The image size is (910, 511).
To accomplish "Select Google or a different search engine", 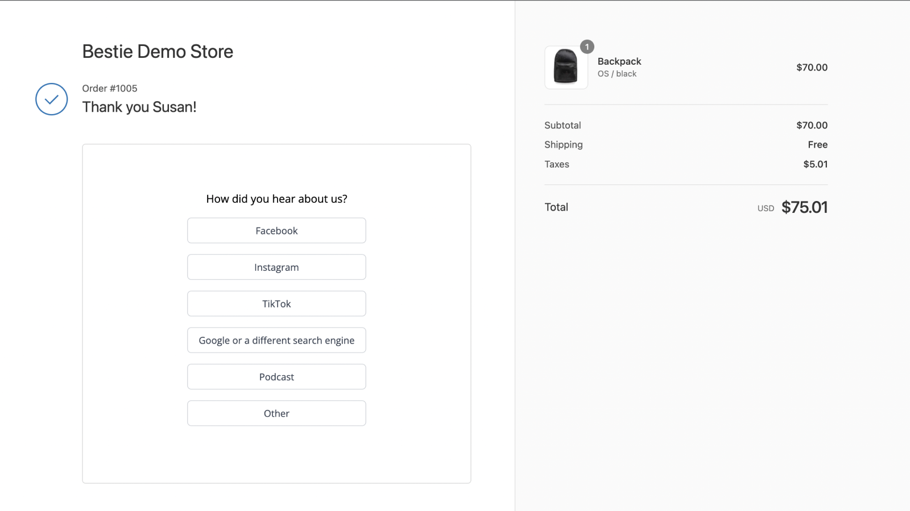I will [x=276, y=341].
